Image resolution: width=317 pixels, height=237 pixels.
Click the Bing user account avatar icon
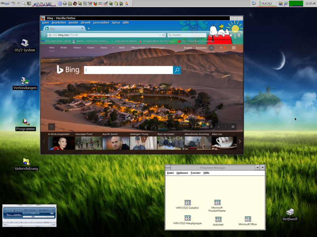212,48
